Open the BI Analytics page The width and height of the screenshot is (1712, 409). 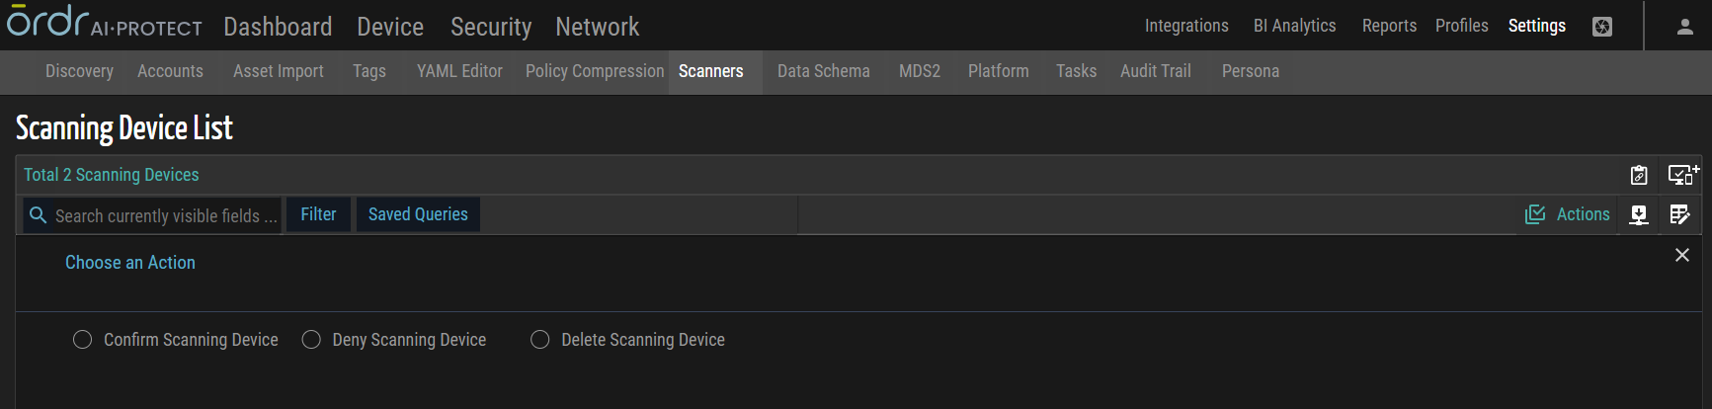(1294, 26)
